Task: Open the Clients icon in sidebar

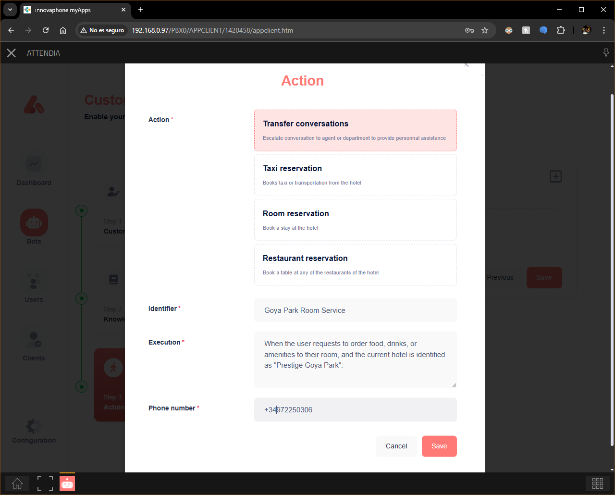Action: coord(34,339)
